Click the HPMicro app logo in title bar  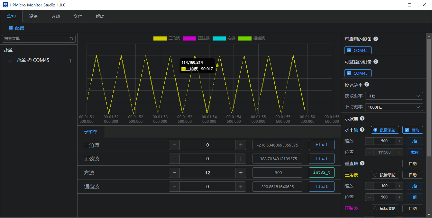5,5
